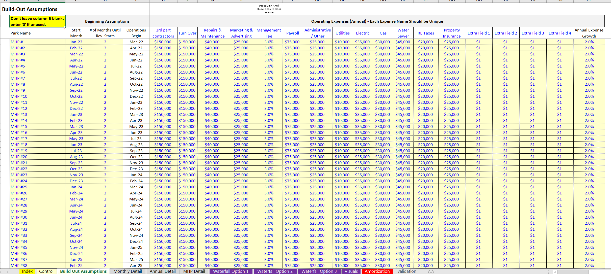Select the Build Out Assumptions sheet tab
The height and width of the screenshot is (274, 611).
83,271
